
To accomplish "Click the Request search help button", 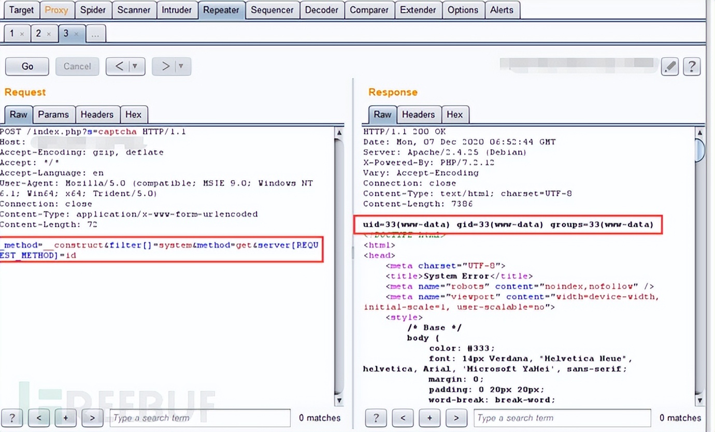I will [x=12, y=418].
